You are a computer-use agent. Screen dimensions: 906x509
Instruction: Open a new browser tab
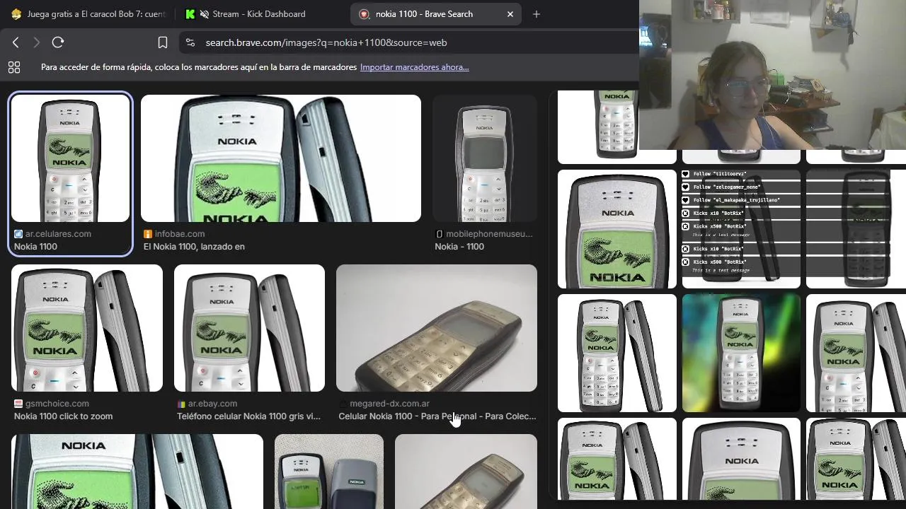(537, 14)
